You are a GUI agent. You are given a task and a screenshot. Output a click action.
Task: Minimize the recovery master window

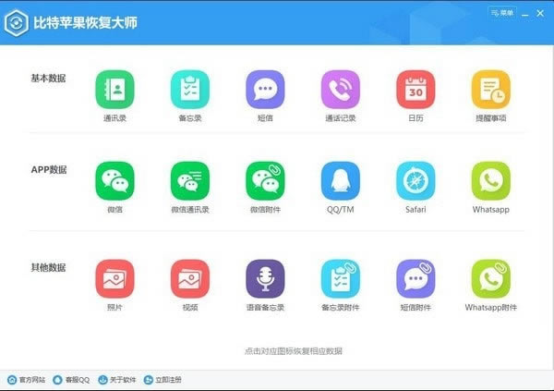(x=525, y=14)
